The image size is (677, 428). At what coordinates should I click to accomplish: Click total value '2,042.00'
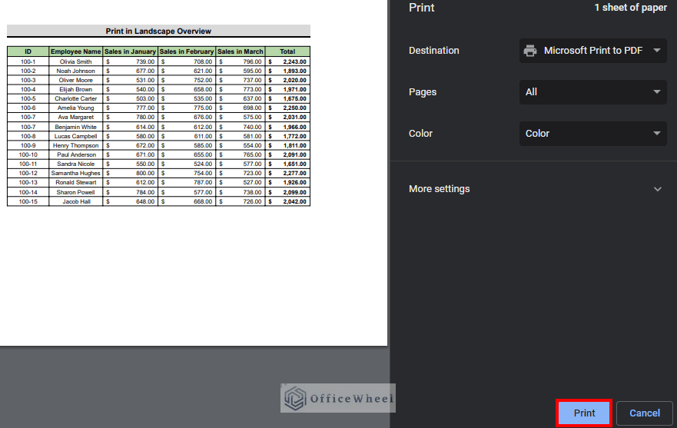click(x=294, y=201)
